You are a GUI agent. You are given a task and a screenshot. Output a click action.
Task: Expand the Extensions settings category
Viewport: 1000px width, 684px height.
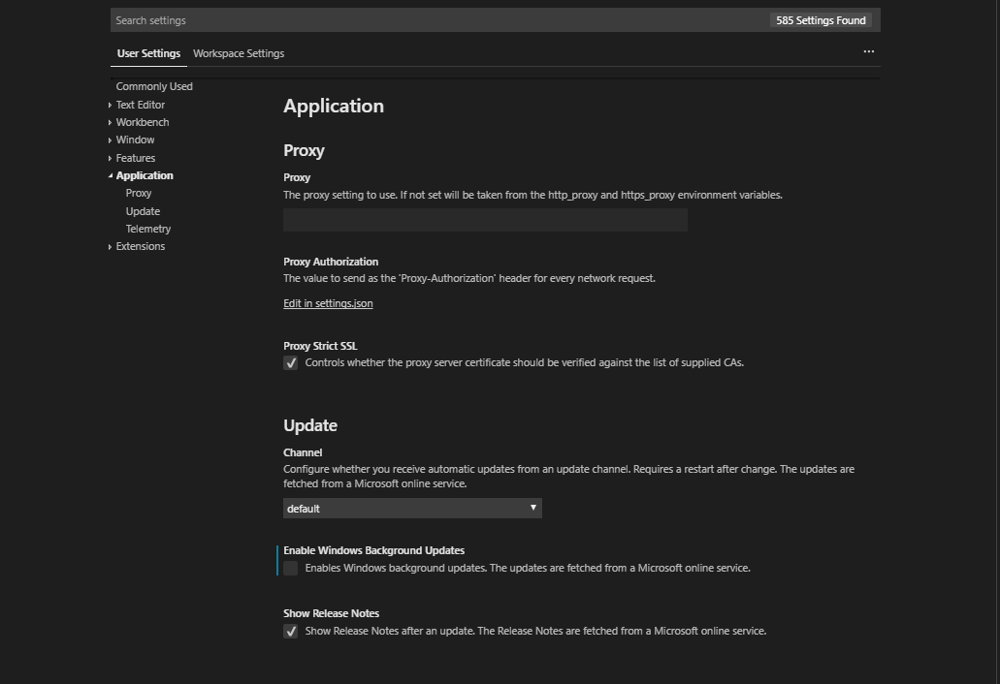(140, 246)
